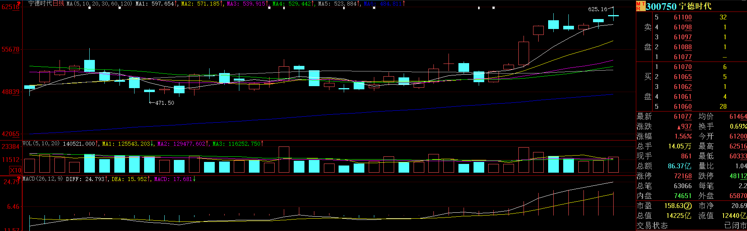Click the rightmost star marker at chart top
Viewport: 747px width, 231px height.
(493, 8)
